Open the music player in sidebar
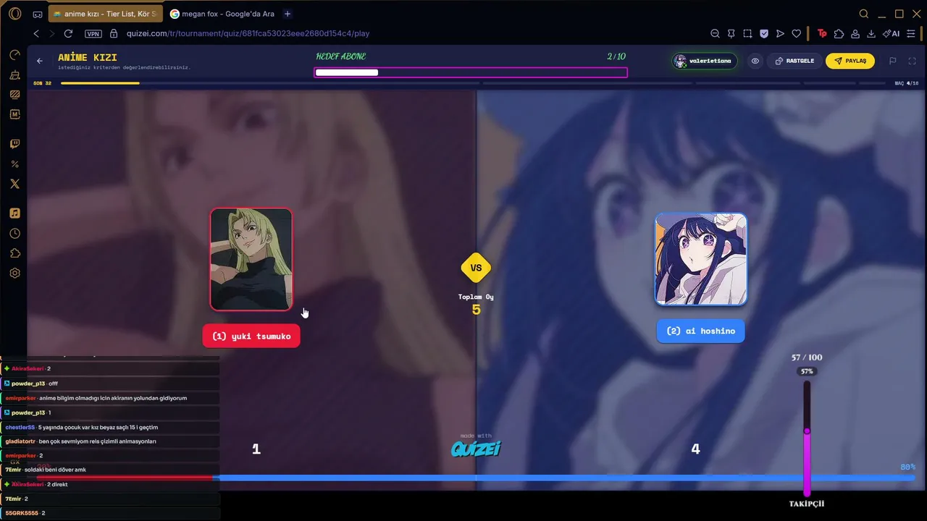 14,213
